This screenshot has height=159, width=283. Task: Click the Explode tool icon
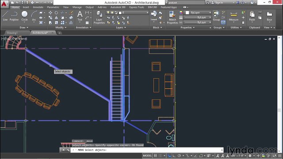pyautogui.click(x=71, y=18)
